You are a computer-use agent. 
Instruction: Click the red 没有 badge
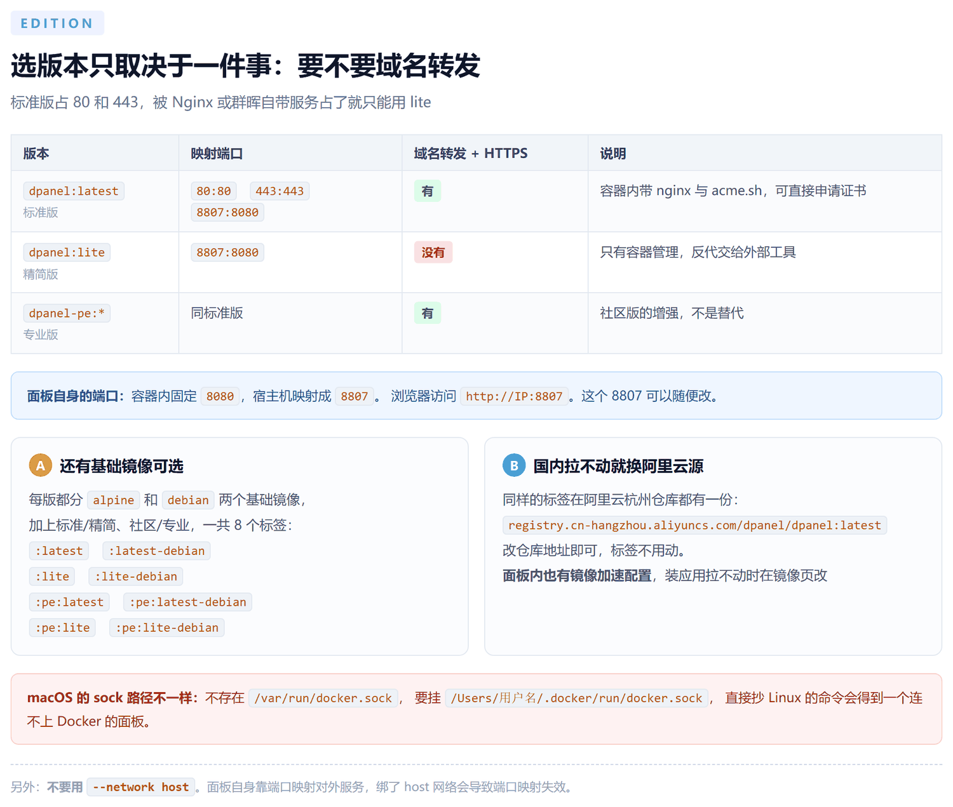[433, 252]
